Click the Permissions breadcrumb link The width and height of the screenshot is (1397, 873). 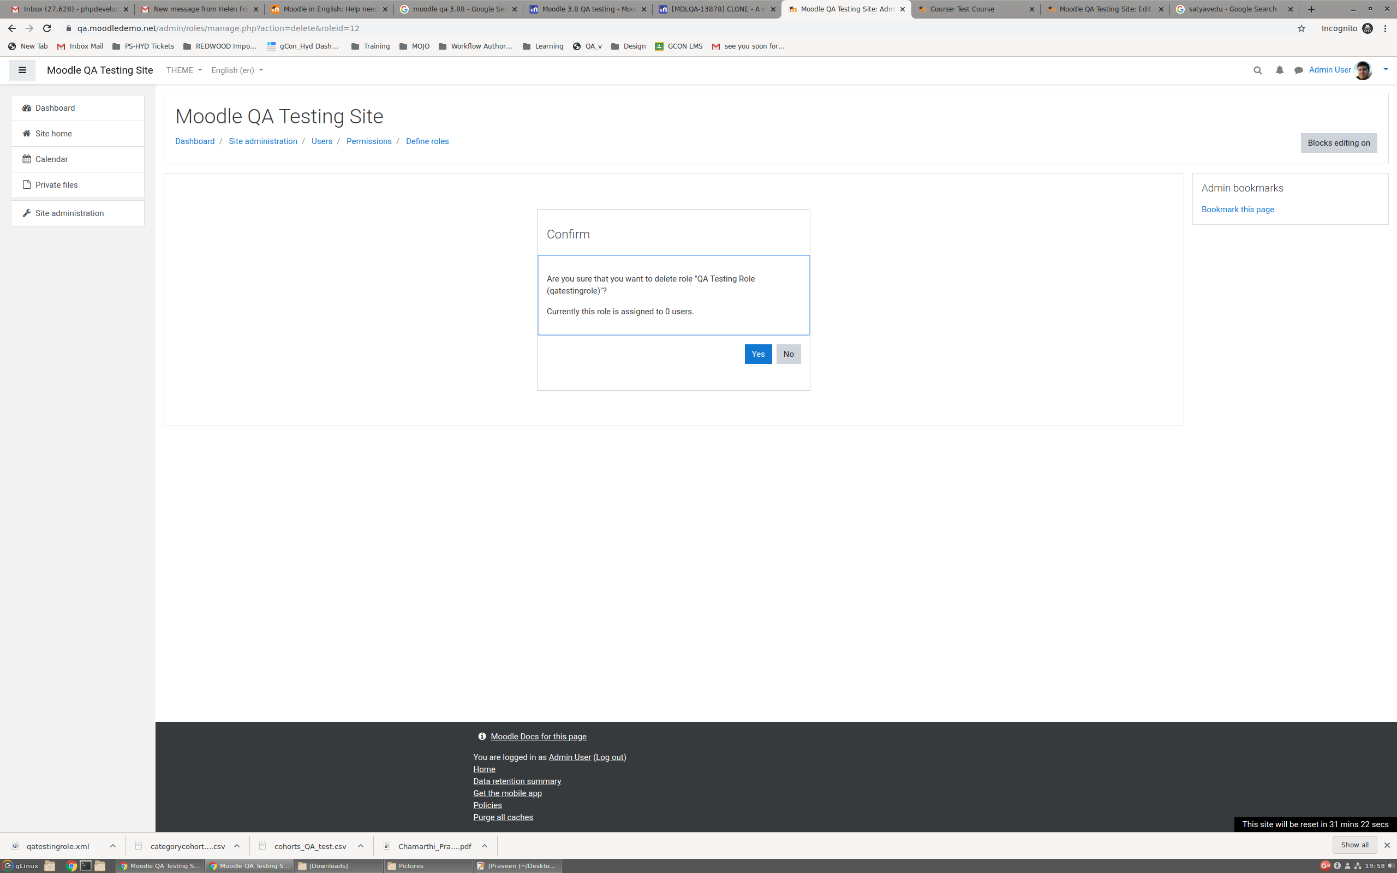(x=369, y=141)
